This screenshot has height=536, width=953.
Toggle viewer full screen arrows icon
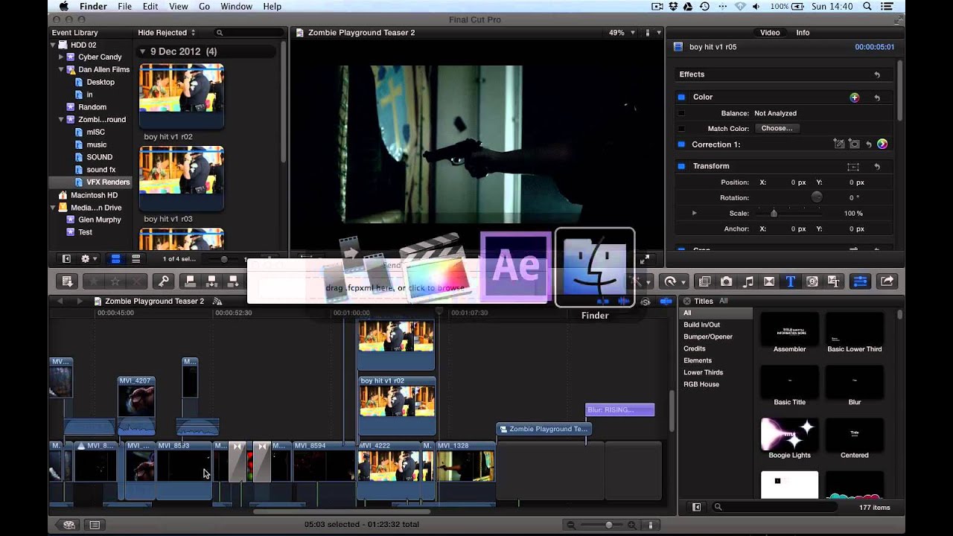[646, 258]
